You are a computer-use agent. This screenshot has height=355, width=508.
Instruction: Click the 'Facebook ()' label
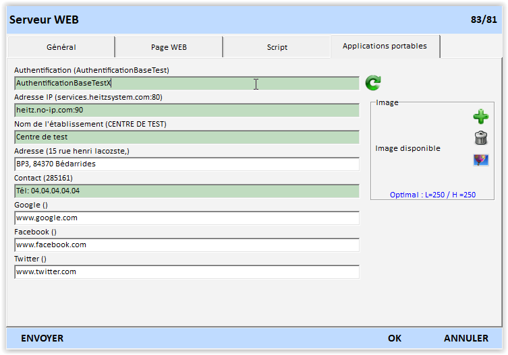pos(35,232)
